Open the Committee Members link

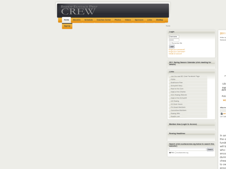point(178,110)
